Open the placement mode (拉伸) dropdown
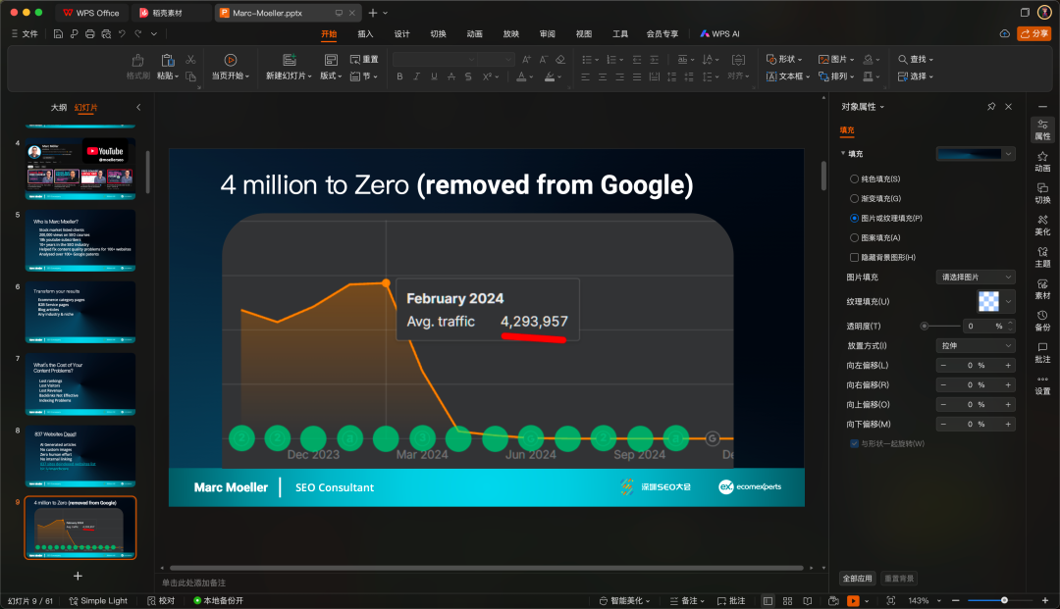 [x=976, y=345]
